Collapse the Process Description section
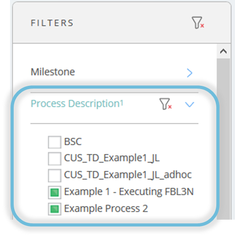Screen dimensions: 235x237 (x=189, y=105)
